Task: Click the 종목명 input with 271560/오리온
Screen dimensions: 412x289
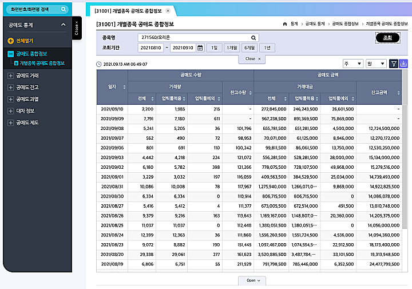Action: tap(199, 38)
